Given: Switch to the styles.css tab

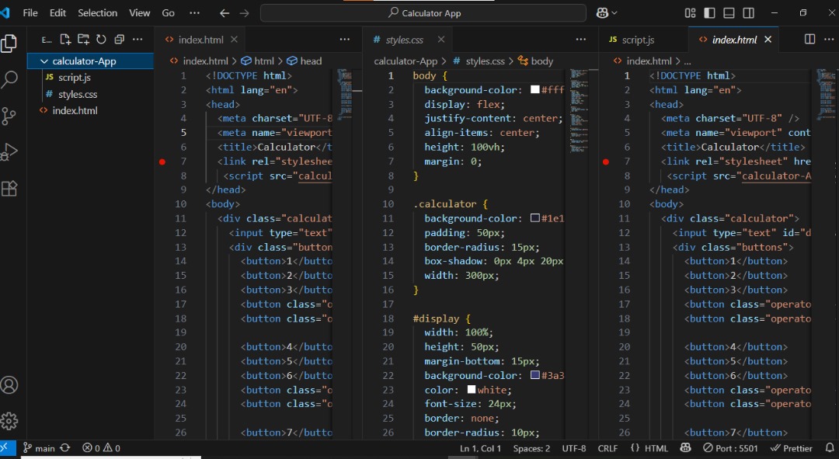Looking at the screenshot, I should [405, 40].
